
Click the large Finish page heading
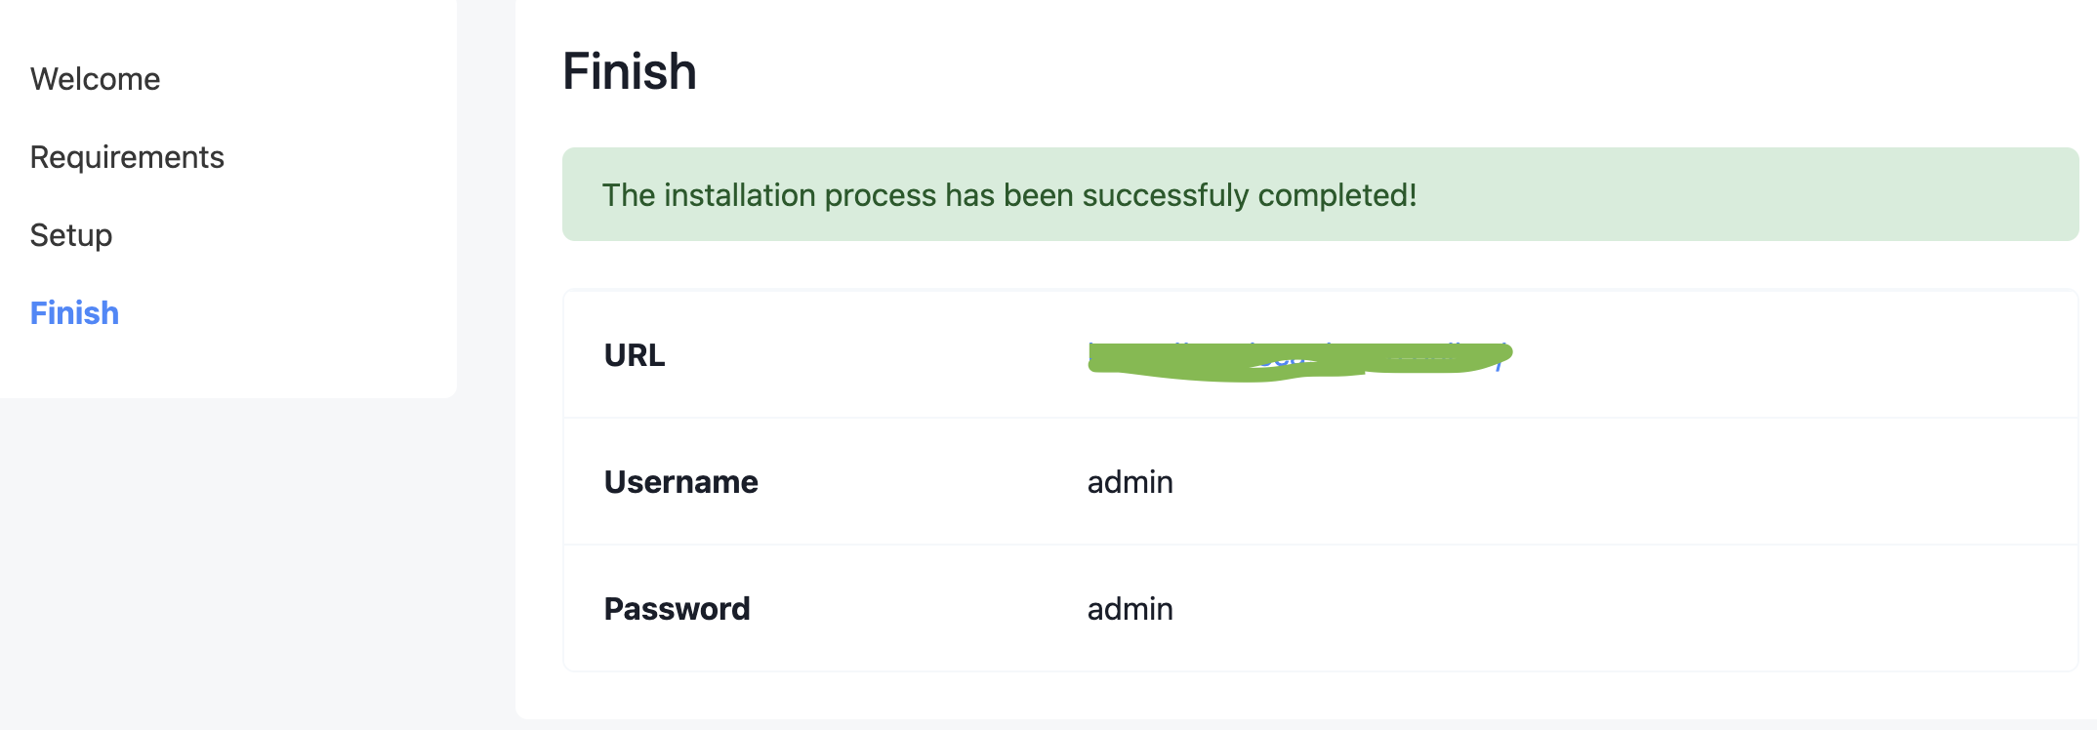coord(630,72)
